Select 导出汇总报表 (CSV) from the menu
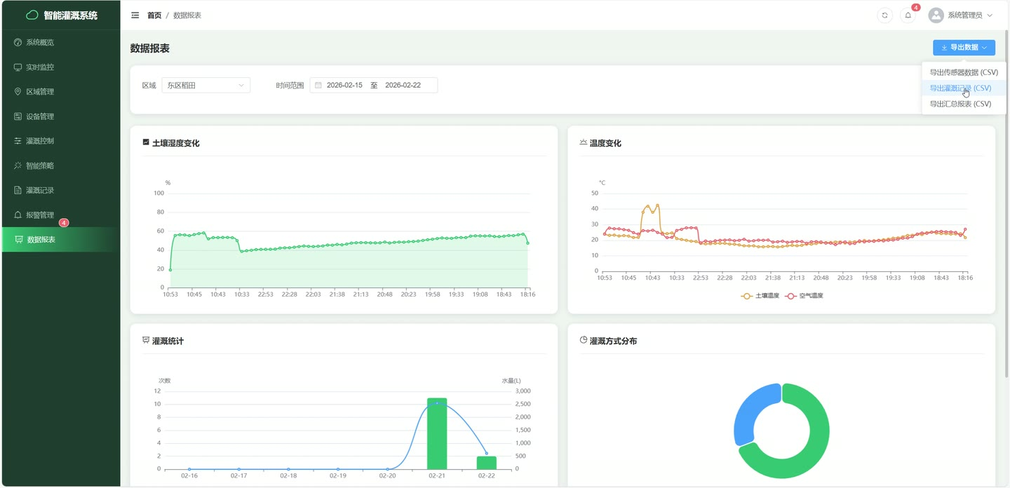 coord(964,104)
